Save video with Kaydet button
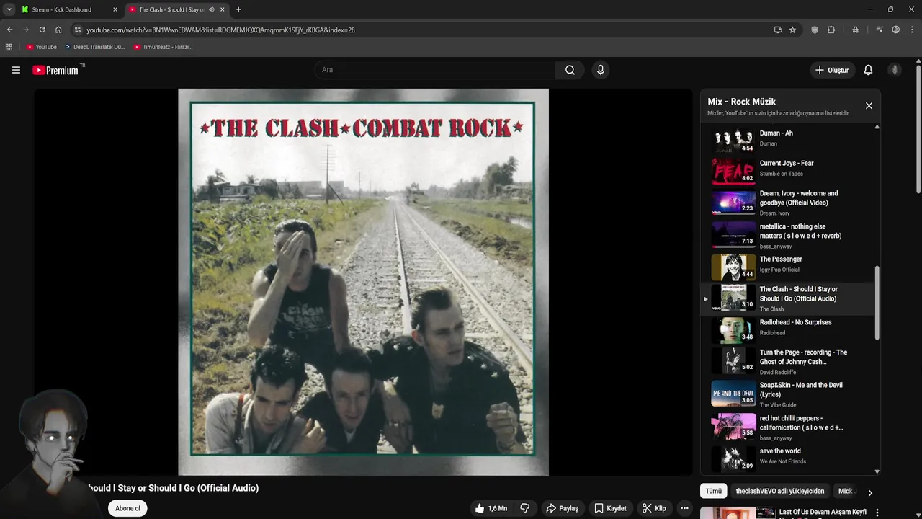Screen dimensions: 922x519 point(610,508)
